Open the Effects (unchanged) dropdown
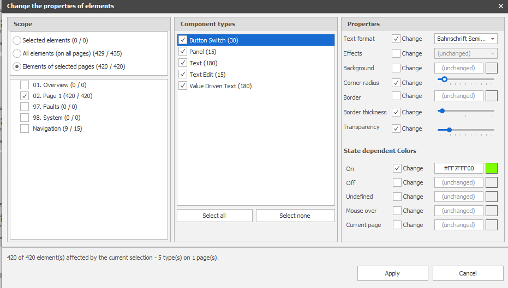This screenshot has width=508, height=288. 466,53
